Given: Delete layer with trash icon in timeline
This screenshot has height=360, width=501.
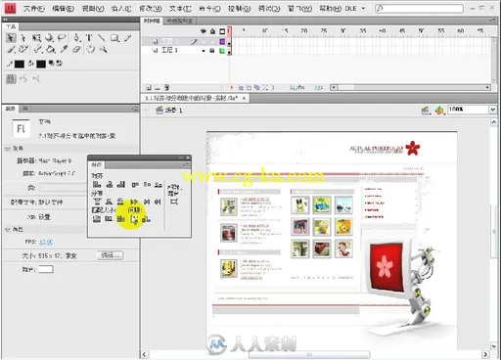Looking at the screenshot, I should tap(166, 87).
